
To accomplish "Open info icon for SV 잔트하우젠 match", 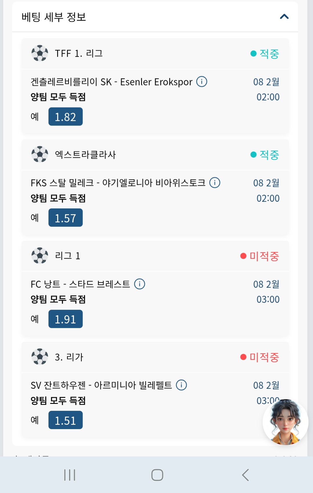I will 181,385.
